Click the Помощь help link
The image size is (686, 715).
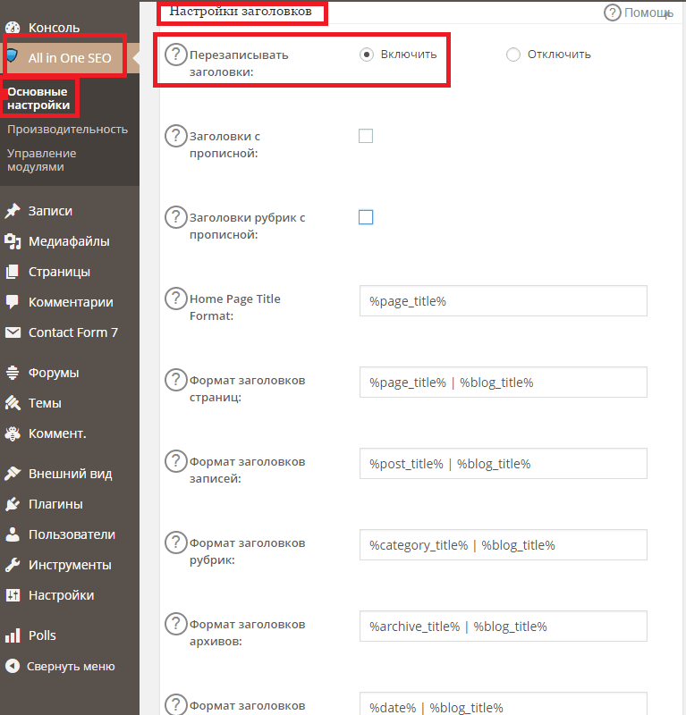(638, 13)
